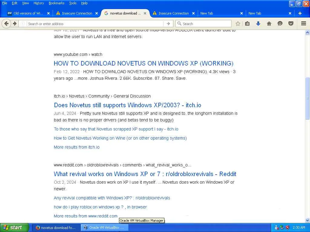Screen dimensions: 310x232
Task: Open the site identity info icon
Action: tap(23, 24)
